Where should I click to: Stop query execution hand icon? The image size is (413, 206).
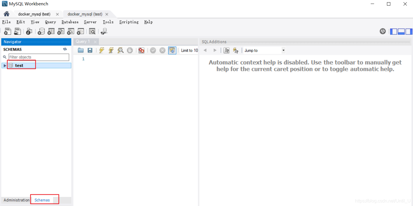(x=130, y=50)
